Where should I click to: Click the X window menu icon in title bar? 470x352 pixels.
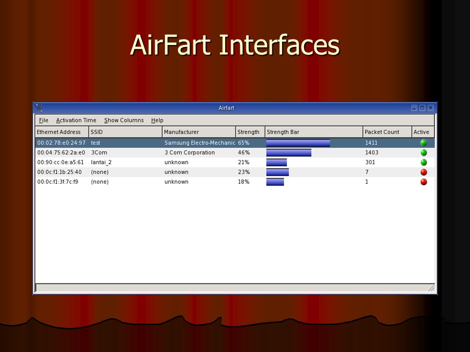[x=39, y=108]
